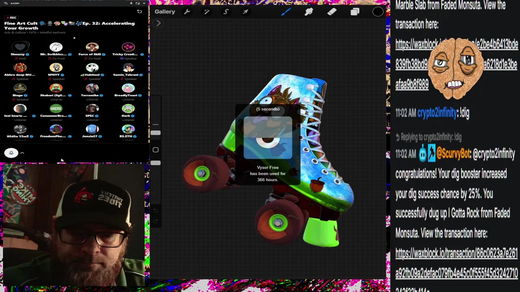Expand the chevron arrow below Gallery
The height and width of the screenshot is (292, 520).
coord(158,24)
